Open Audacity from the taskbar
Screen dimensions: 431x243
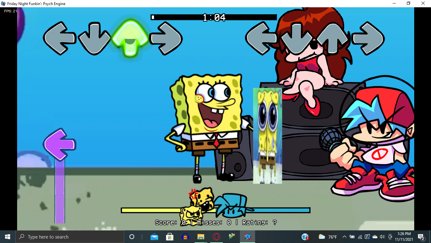tap(185, 237)
